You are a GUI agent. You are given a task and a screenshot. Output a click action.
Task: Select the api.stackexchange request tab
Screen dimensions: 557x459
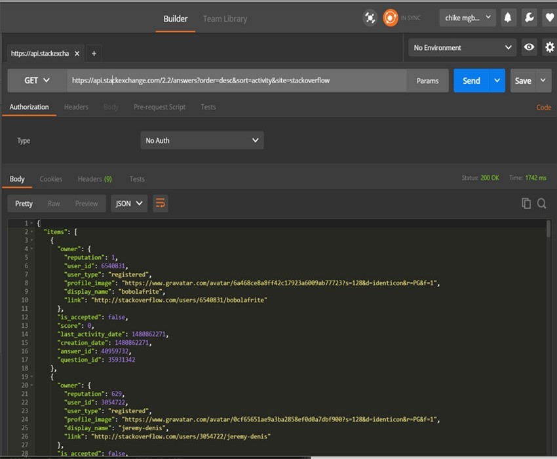[40, 54]
